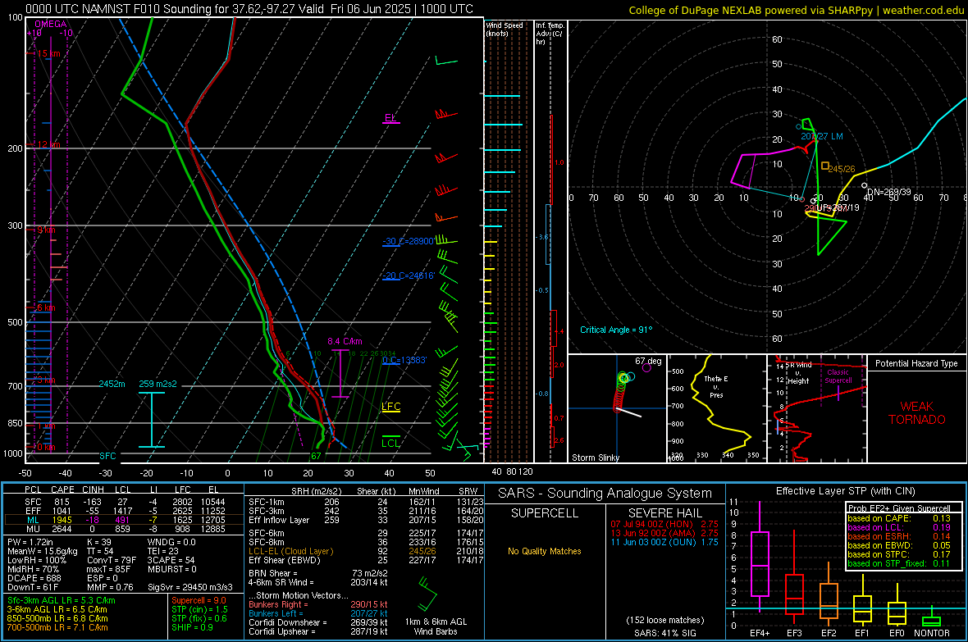
Task: Click the "CAPE" column header
Action: pyautogui.click(x=62, y=489)
